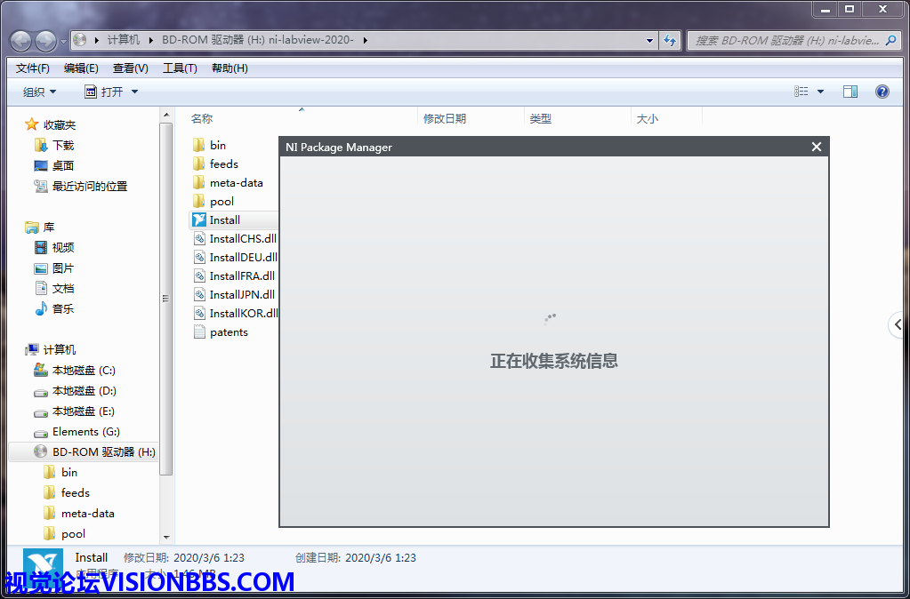Toggle the preview pane icon
Screen dimensions: 910x599
tap(850, 92)
